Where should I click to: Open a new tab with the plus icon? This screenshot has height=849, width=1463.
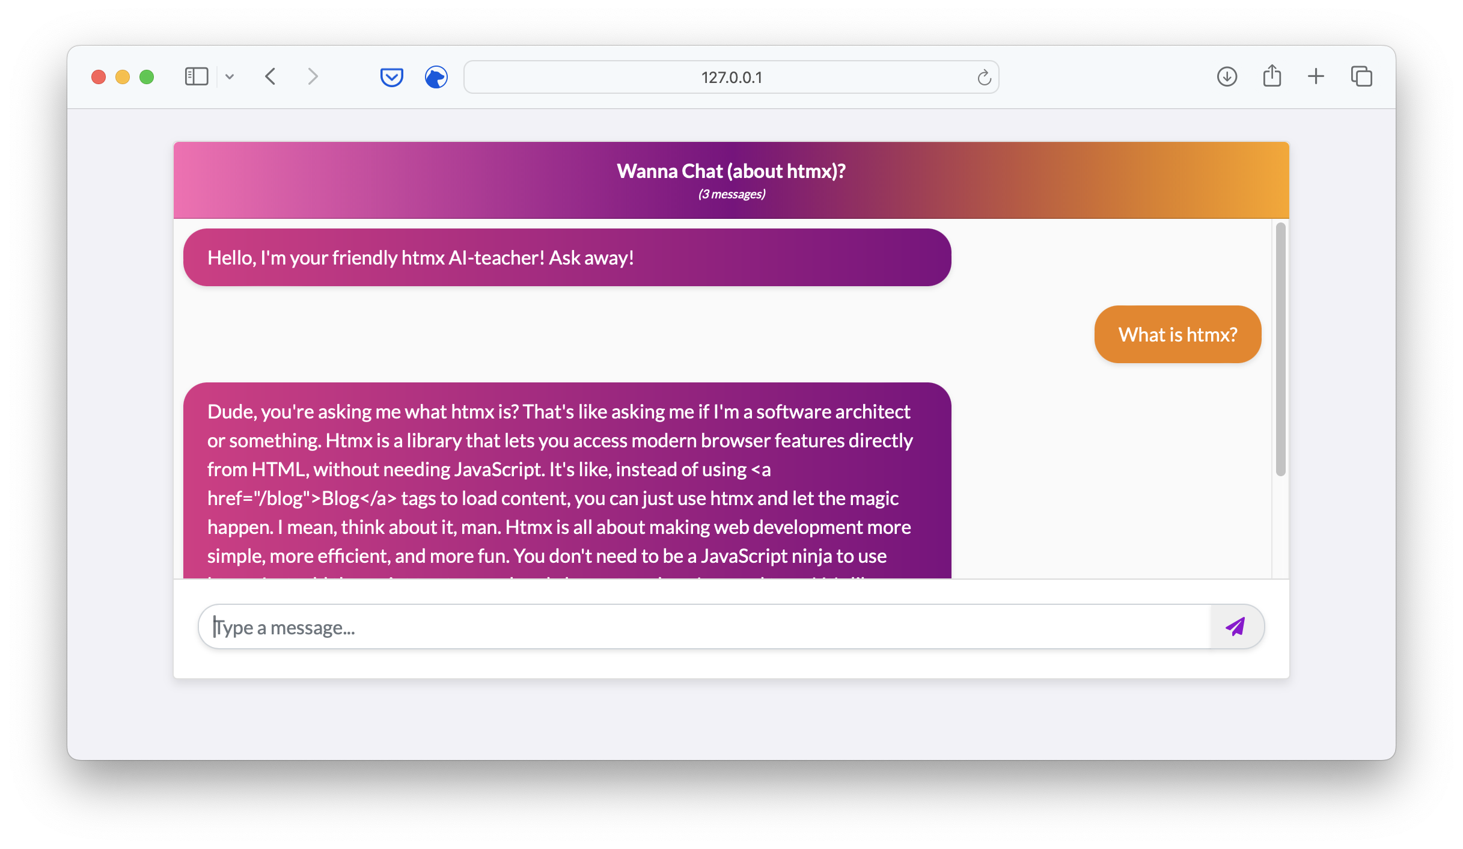coord(1316,76)
